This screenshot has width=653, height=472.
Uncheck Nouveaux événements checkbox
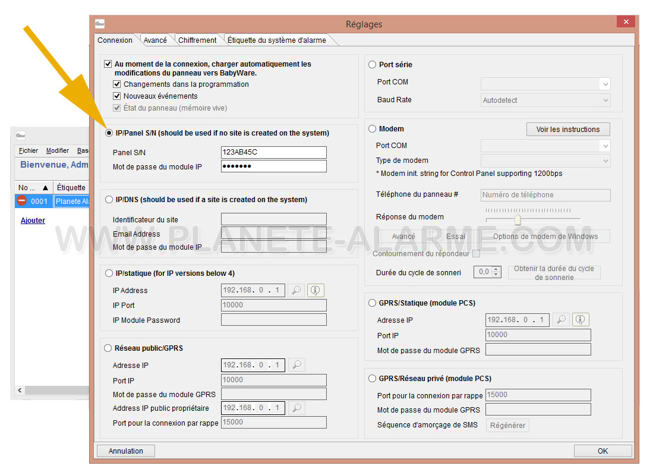point(117,96)
